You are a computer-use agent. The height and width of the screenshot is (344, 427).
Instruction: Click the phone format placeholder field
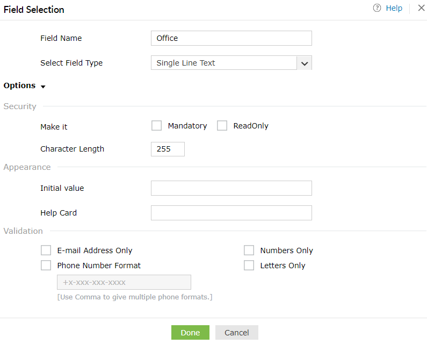click(x=124, y=282)
